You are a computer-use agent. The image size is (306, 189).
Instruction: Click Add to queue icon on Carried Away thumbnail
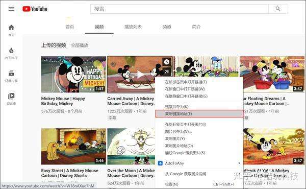click(167, 72)
